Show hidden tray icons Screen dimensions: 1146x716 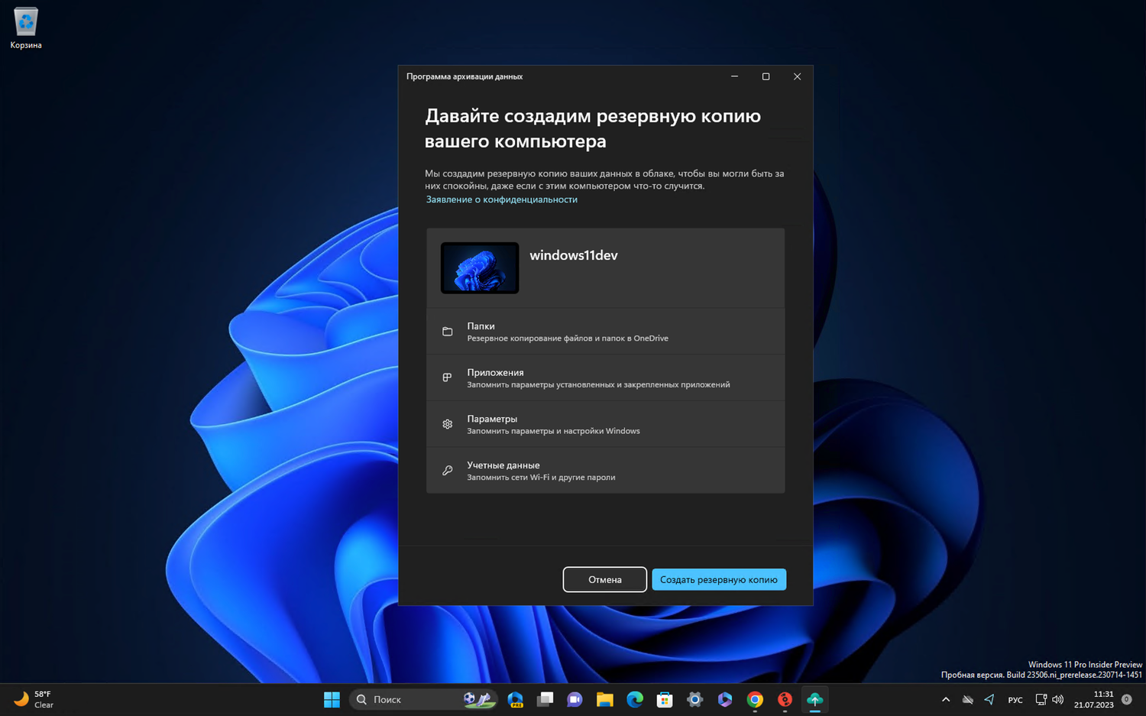pos(946,699)
